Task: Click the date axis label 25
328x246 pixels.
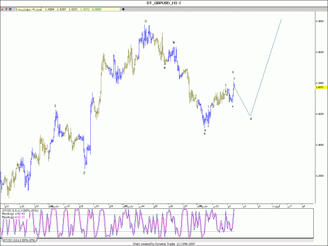Action: (x=155, y=206)
